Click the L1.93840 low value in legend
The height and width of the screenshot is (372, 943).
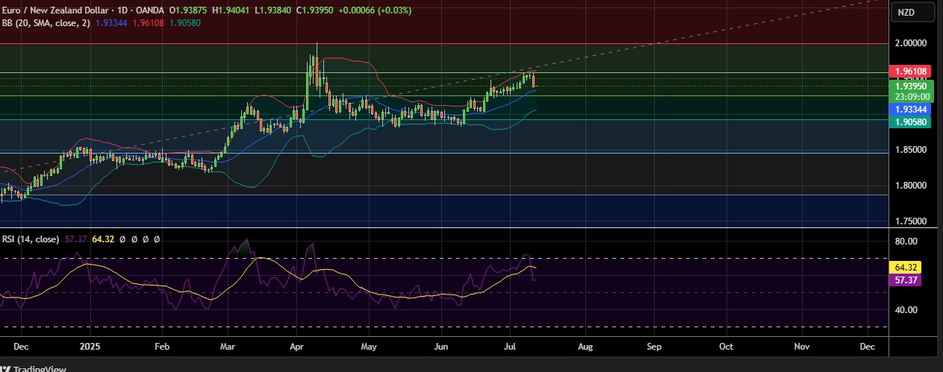click(274, 11)
